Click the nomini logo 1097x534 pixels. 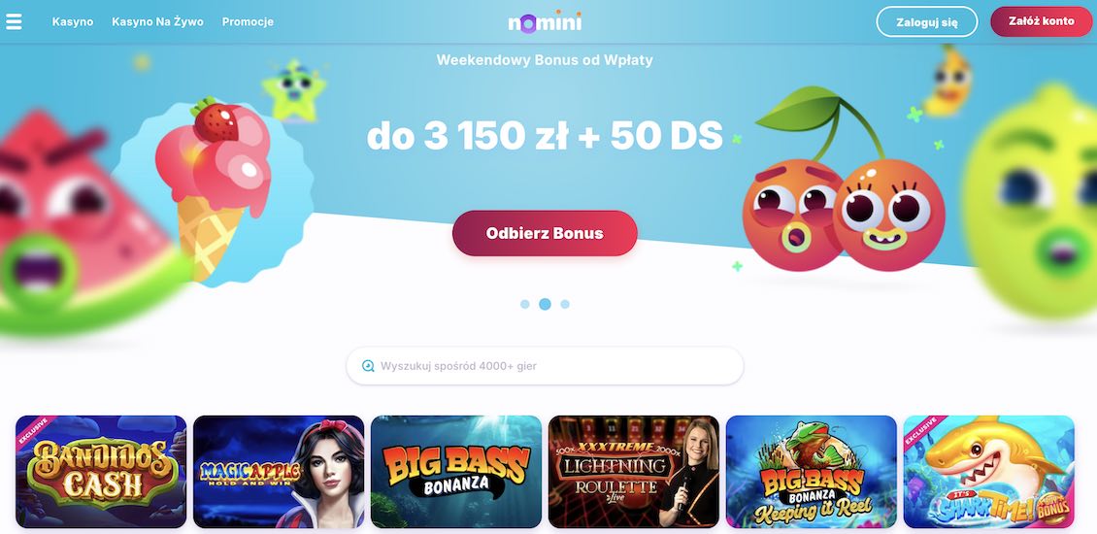click(545, 22)
